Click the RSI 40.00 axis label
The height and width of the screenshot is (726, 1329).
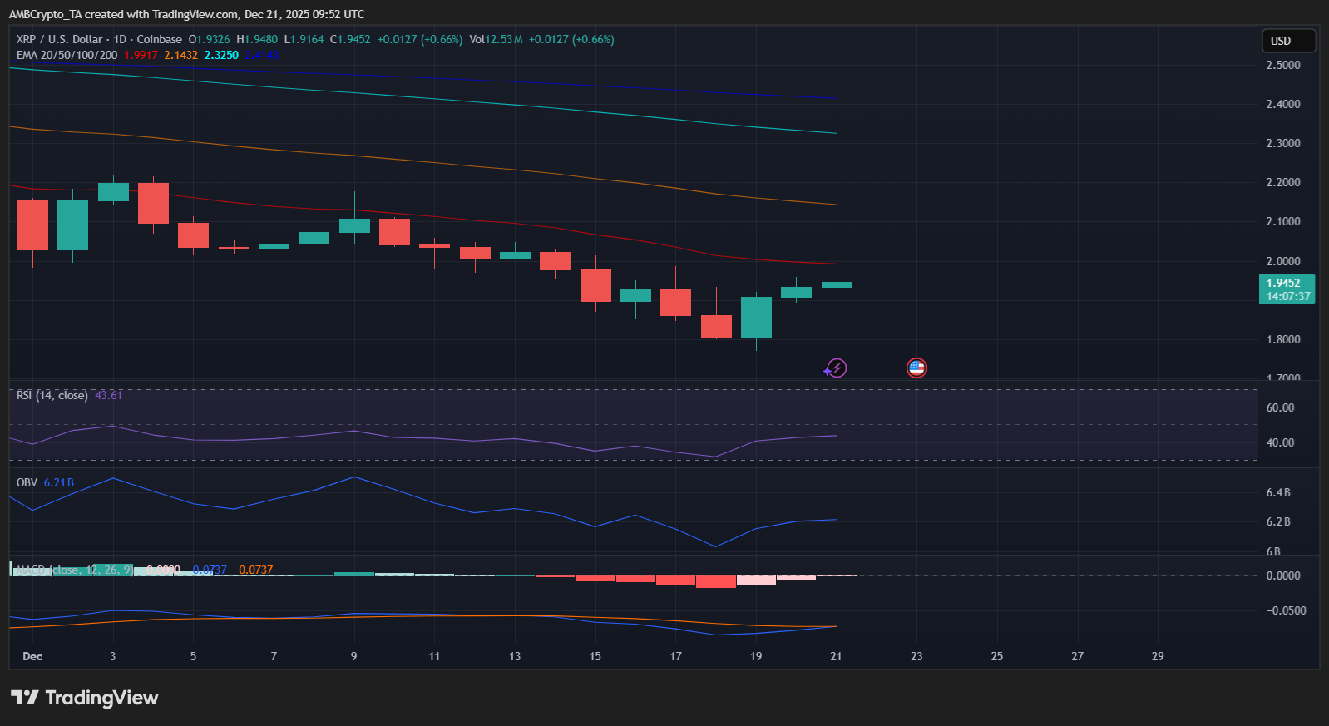tap(1280, 442)
